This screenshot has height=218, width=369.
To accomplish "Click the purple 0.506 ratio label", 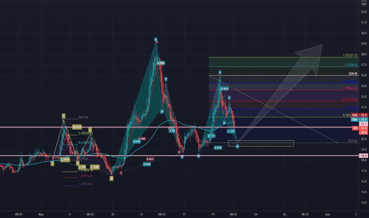I will point(142,139).
